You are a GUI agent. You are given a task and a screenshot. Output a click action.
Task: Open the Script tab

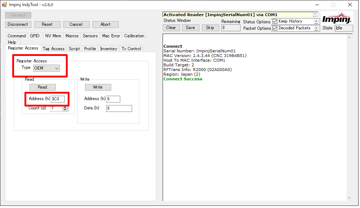(x=75, y=49)
